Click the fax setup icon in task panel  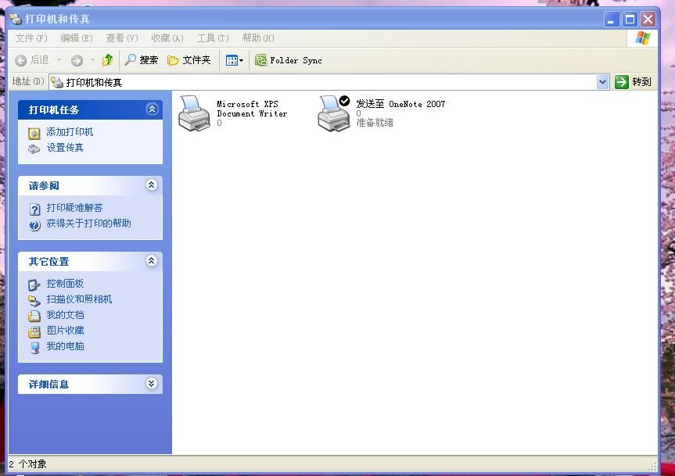pyautogui.click(x=34, y=149)
